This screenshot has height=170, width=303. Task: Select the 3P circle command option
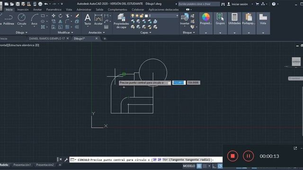(155, 160)
